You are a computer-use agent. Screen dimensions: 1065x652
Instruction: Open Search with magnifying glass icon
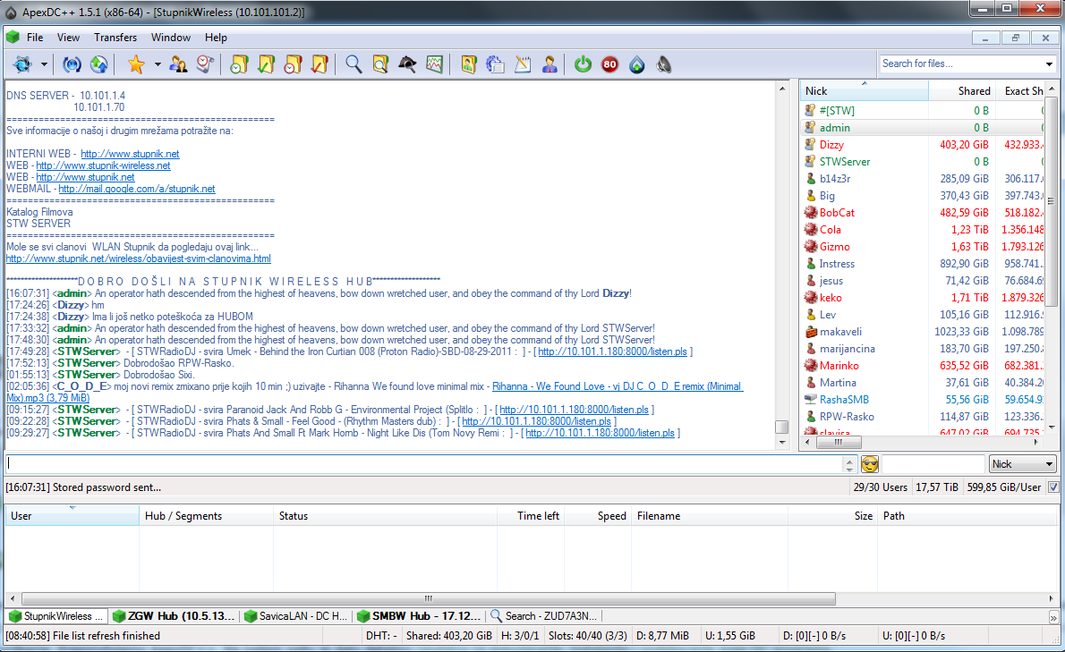354,64
